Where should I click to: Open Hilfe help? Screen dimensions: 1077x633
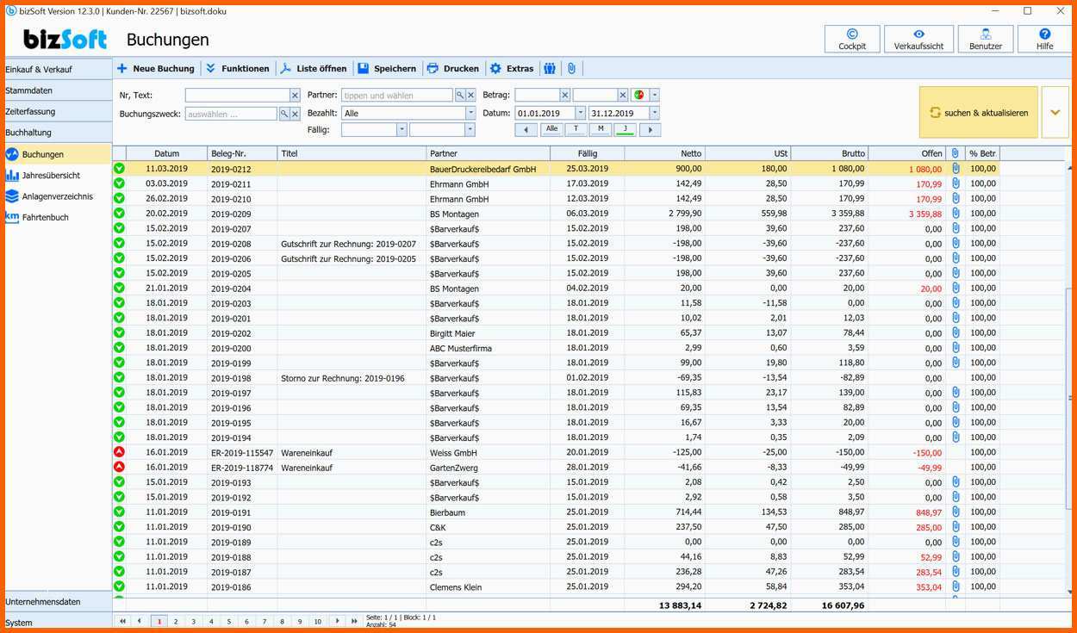pos(1045,39)
